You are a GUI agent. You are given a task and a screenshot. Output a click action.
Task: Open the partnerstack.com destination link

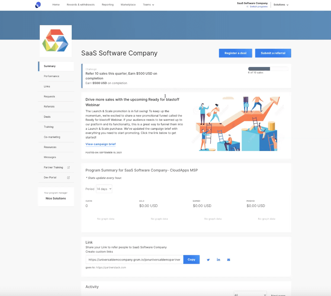click(111, 267)
